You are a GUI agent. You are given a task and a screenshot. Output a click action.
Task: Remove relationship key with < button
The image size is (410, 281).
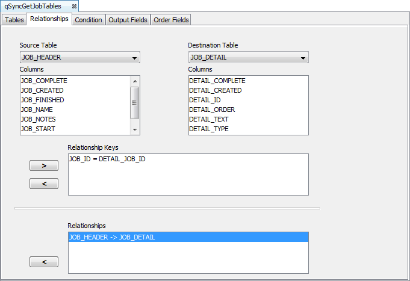click(44, 184)
